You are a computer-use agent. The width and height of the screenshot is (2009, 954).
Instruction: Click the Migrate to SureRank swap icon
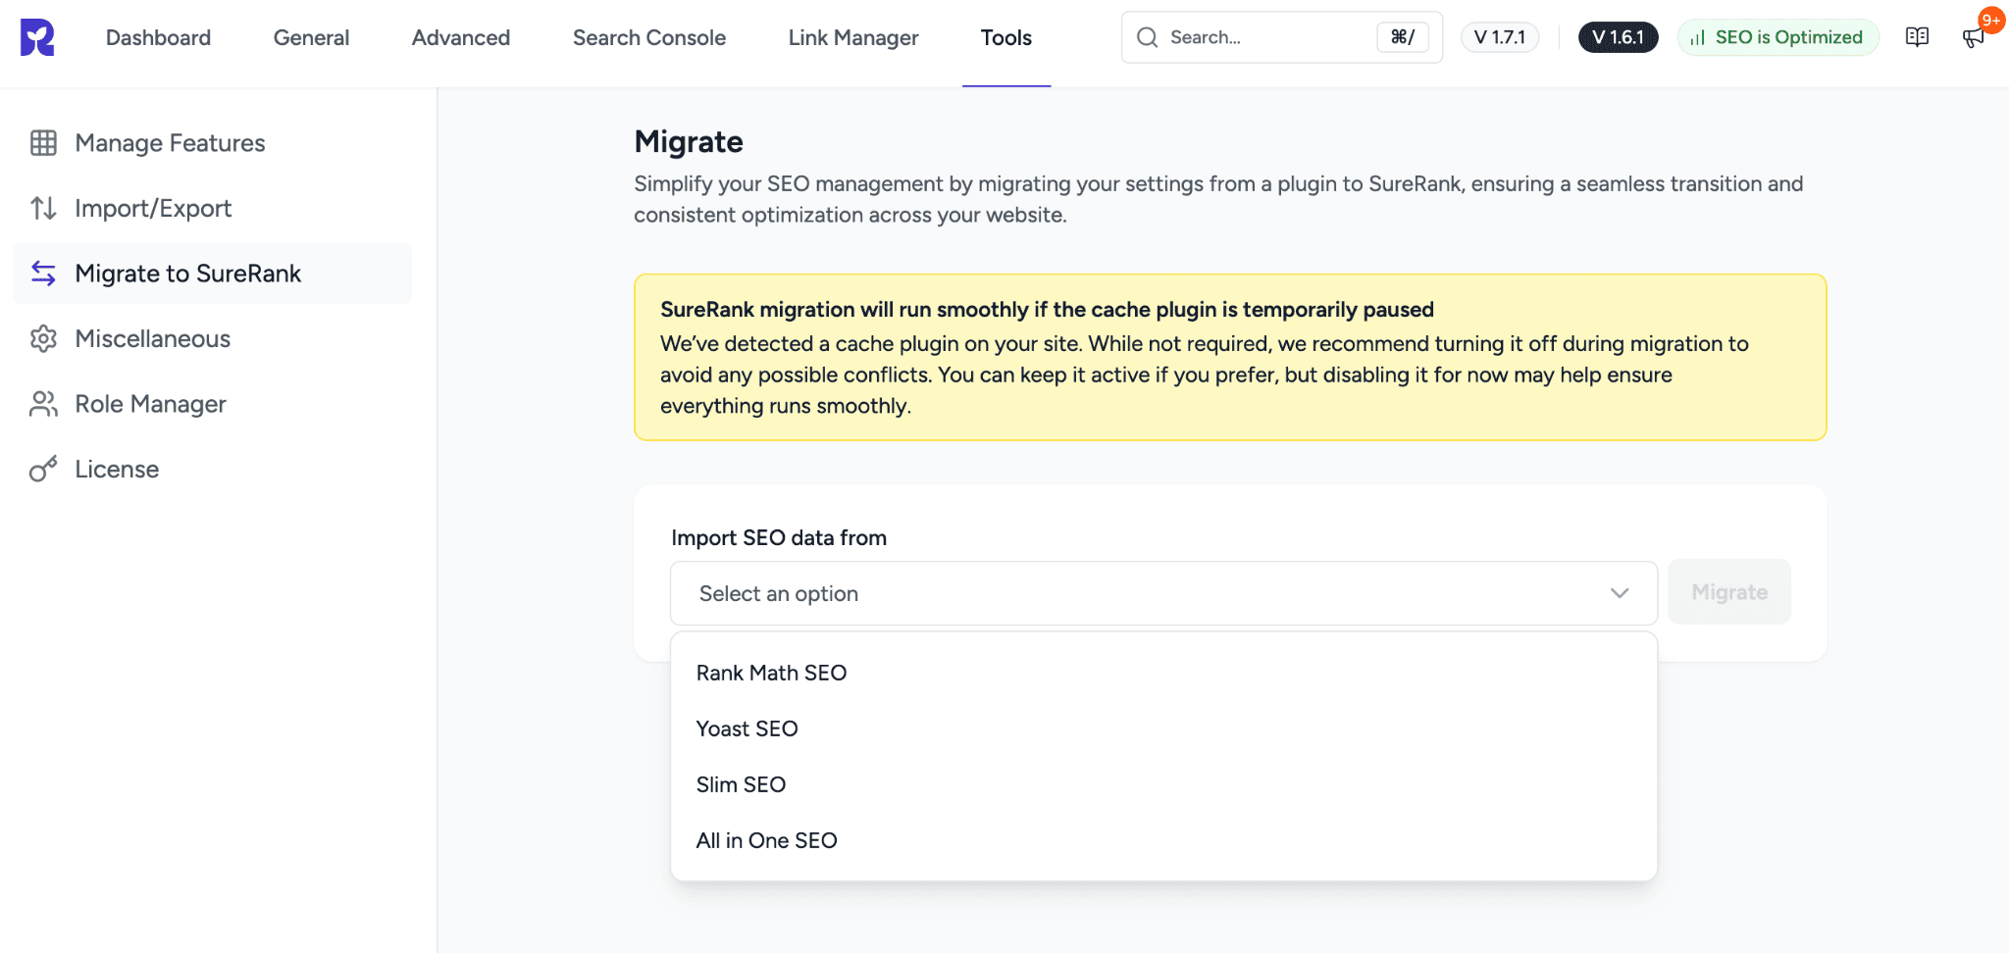[43, 274]
